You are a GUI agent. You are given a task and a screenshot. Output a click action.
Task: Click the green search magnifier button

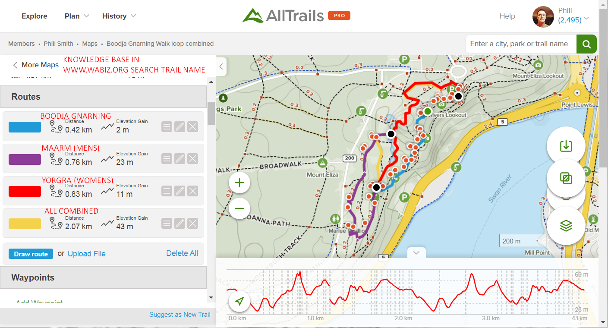(586, 44)
